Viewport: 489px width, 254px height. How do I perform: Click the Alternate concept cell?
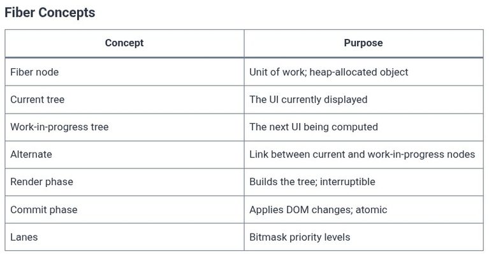tap(124, 154)
